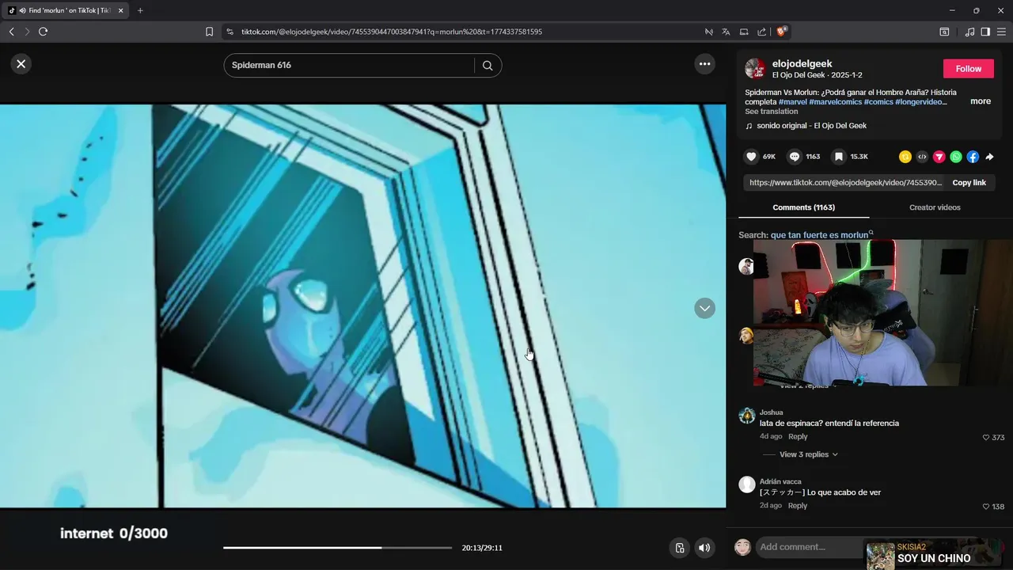Toggle video volume with speaker icon
This screenshot has height=570, width=1013.
coord(704,548)
